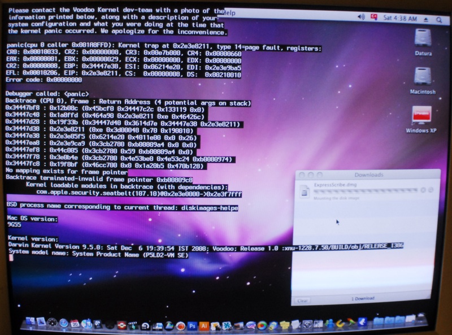Click the "ExpressScribe.dmg" file name
The width and height of the screenshot is (452, 335).
click(336, 185)
